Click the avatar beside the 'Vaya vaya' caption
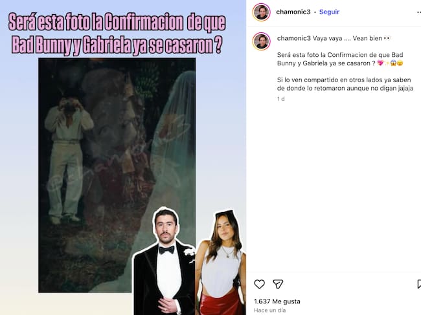This screenshot has height=315, width=421. click(261, 41)
